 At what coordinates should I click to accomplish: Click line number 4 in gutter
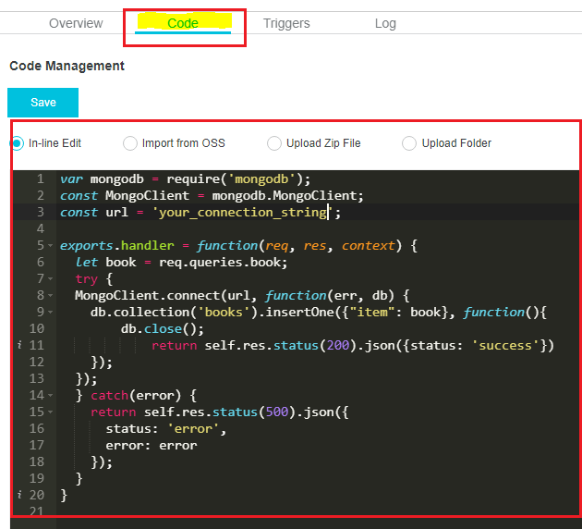(x=41, y=228)
